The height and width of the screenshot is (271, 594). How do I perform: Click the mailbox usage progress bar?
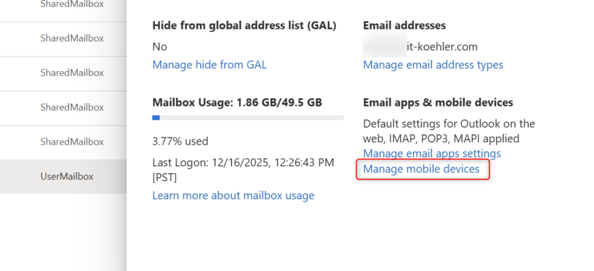coord(248,118)
